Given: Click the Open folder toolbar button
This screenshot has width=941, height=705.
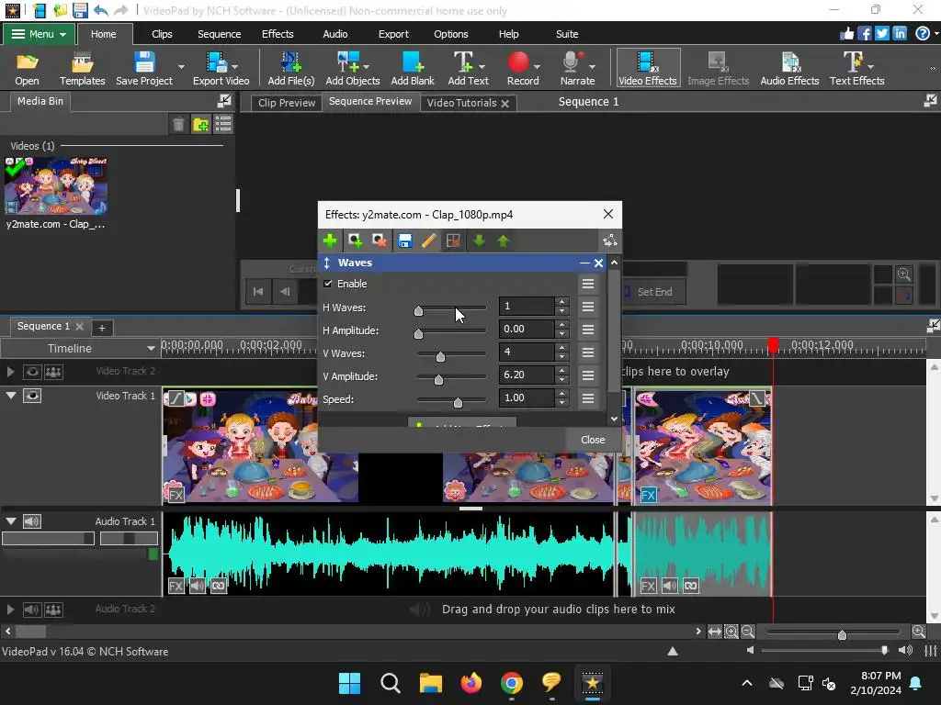Looking at the screenshot, I should (x=27, y=68).
